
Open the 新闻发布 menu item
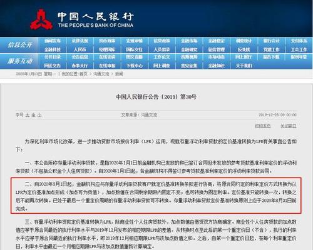(x=53, y=41)
